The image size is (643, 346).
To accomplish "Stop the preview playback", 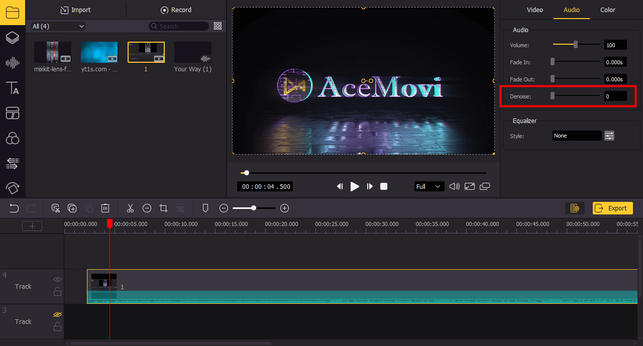I will click(384, 186).
